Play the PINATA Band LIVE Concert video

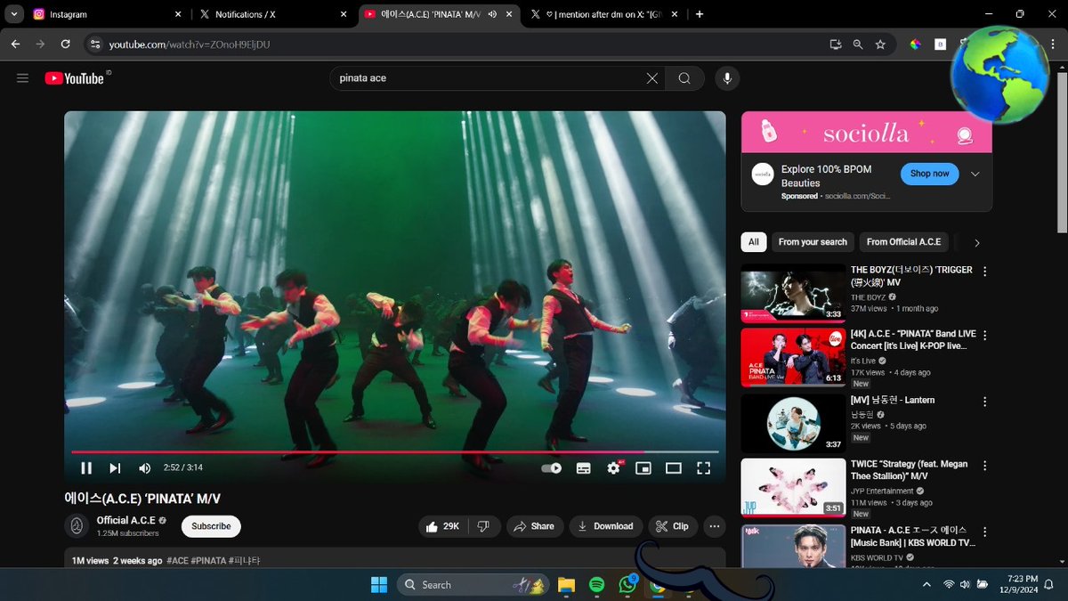pyautogui.click(x=794, y=358)
